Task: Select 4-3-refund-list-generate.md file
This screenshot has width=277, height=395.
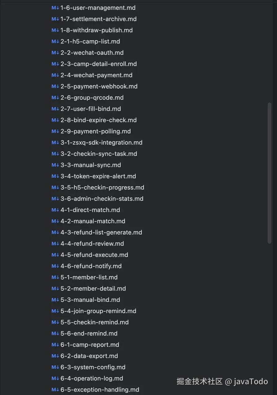Action: [101, 232]
